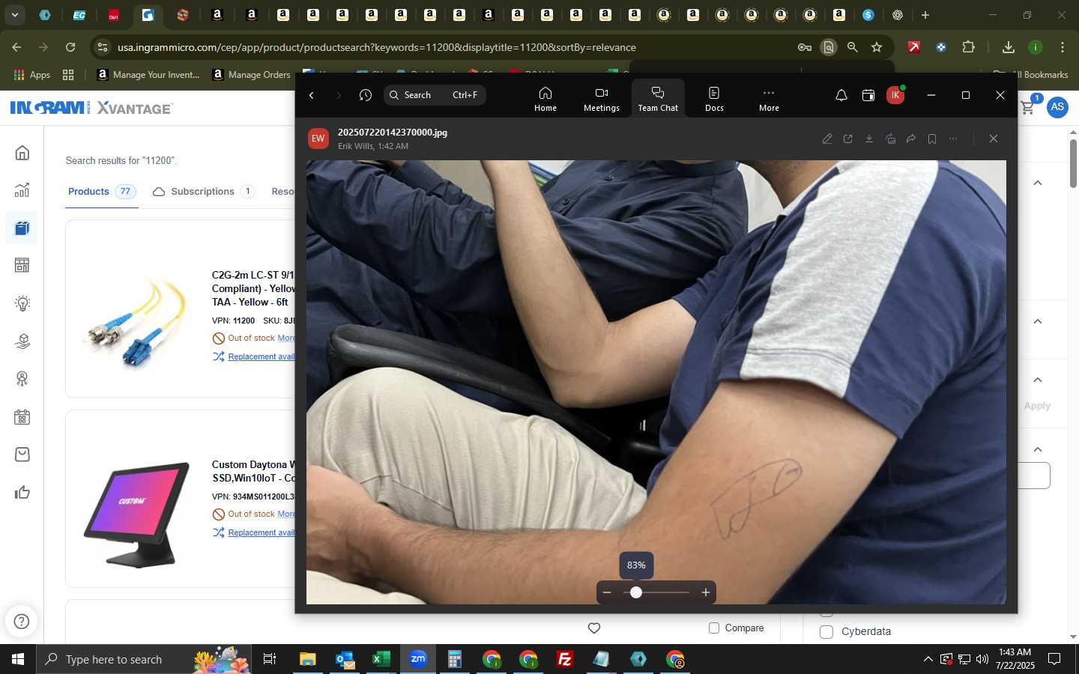Image resolution: width=1079 pixels, height=674 pixels.
Task: Open Zoom Docs tab
Action: (714, 98)
